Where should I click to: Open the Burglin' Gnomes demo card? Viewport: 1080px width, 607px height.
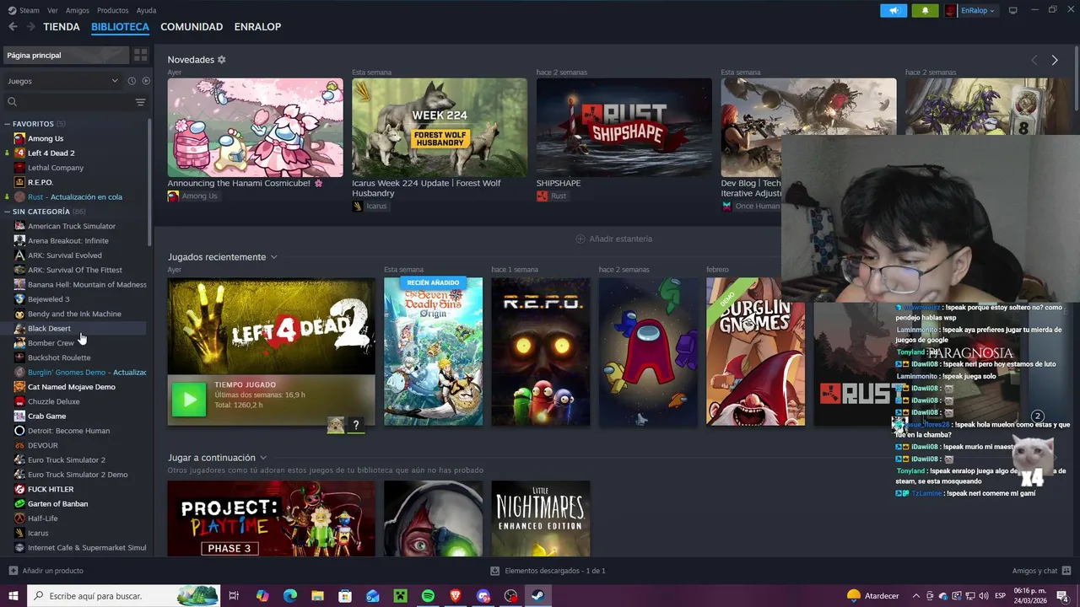[x=756, y=352]
